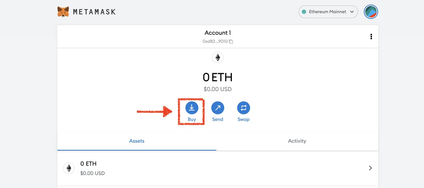424x188 pixels.
Task: Copy the account address with the clipboard icon
Action: point(231,42)
